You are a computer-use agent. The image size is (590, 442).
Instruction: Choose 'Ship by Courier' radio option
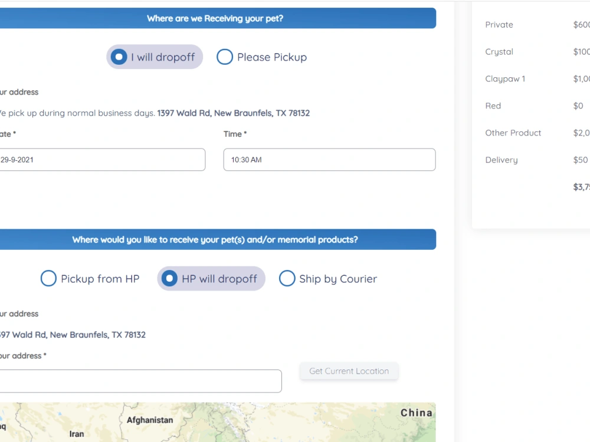[x=328, y=279]
